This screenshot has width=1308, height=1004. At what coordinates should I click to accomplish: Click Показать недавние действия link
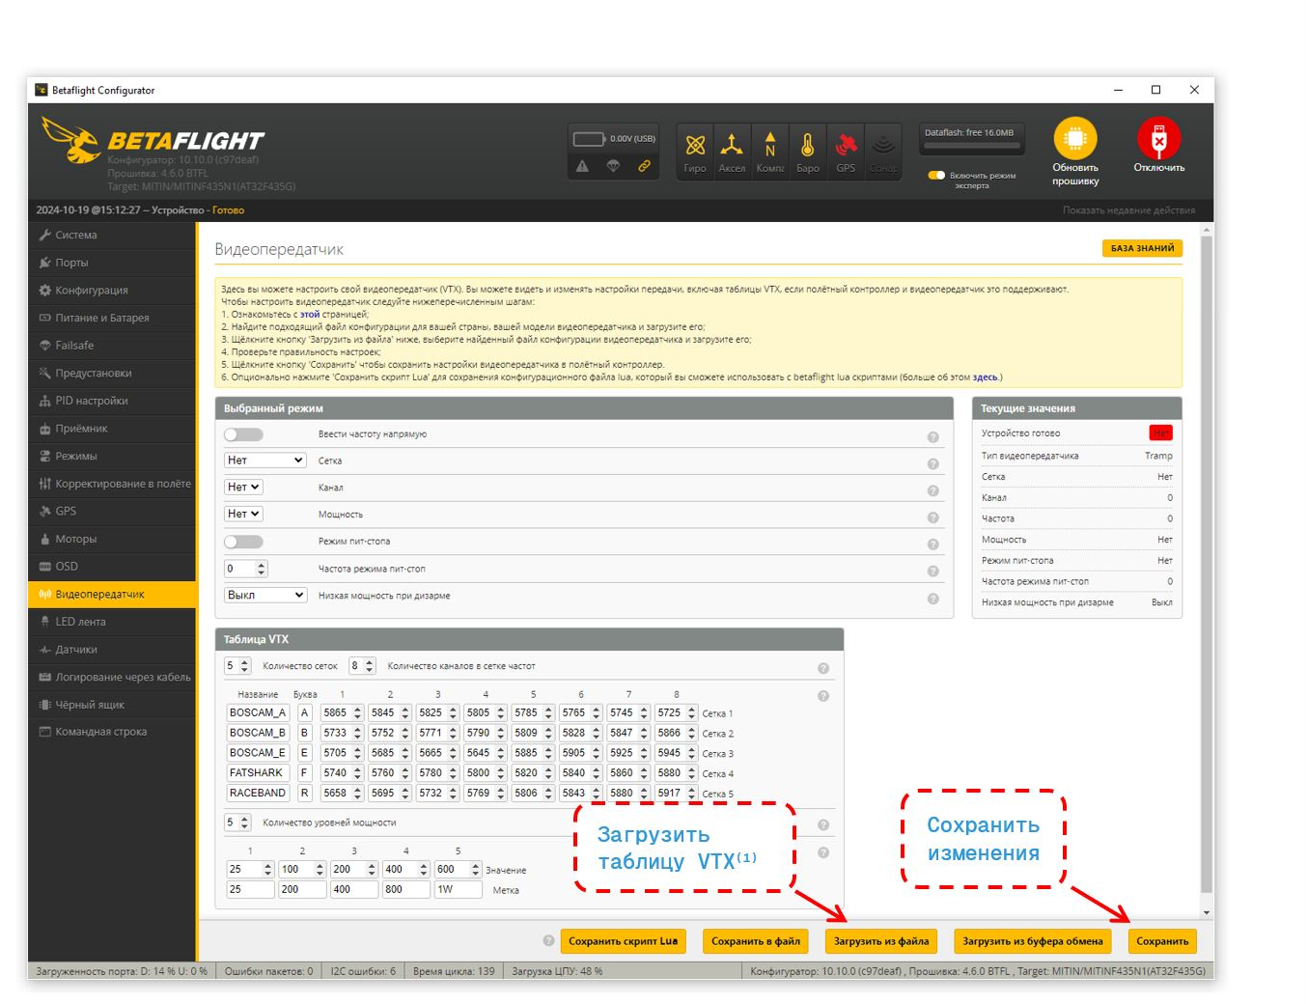click(x=1128, y=210)
